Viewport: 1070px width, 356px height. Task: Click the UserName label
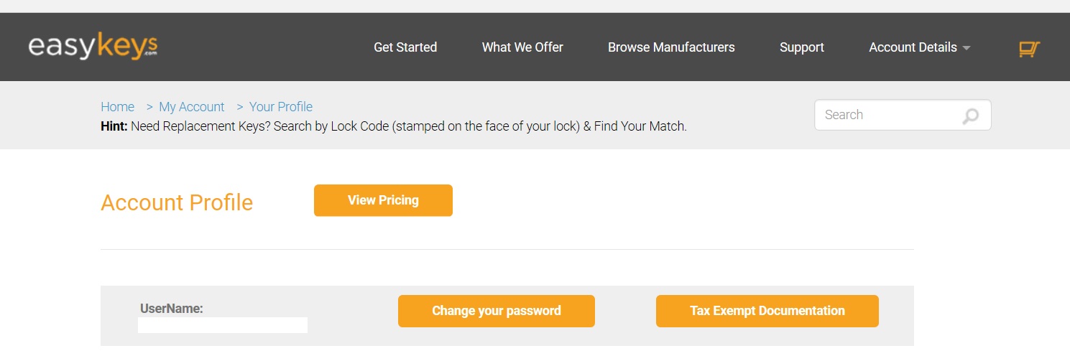coord(172,309)
